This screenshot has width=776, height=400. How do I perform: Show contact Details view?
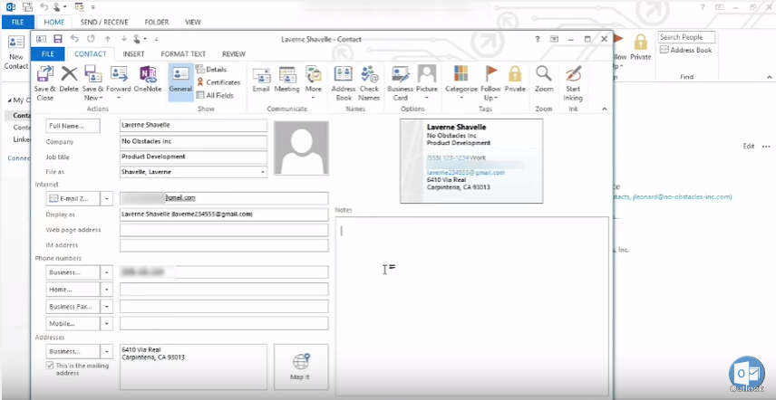[x=211, y=69]
